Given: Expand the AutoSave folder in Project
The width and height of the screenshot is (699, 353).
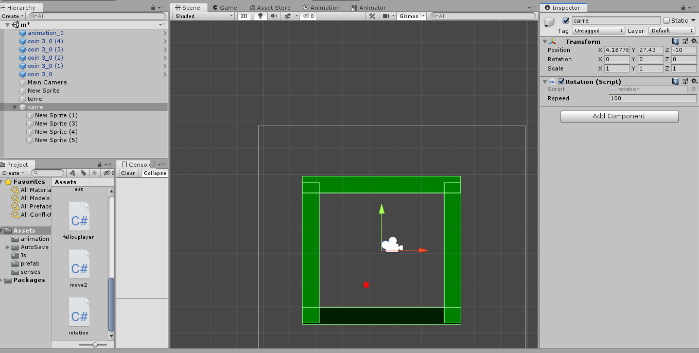Looking at the screenshot, I should [8, 247].
